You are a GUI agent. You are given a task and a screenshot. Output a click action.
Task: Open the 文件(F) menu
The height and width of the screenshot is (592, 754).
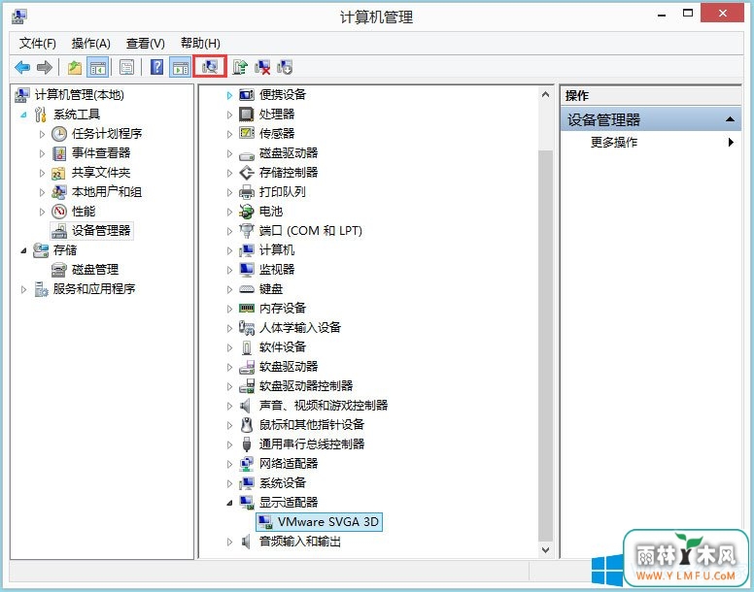point(38,44)
